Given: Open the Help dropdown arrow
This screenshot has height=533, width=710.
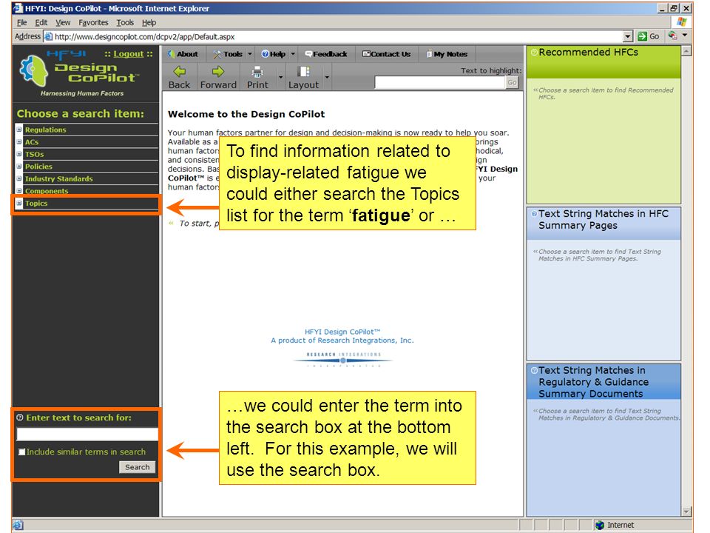Looking at the screenshot, I should [293, 54].
